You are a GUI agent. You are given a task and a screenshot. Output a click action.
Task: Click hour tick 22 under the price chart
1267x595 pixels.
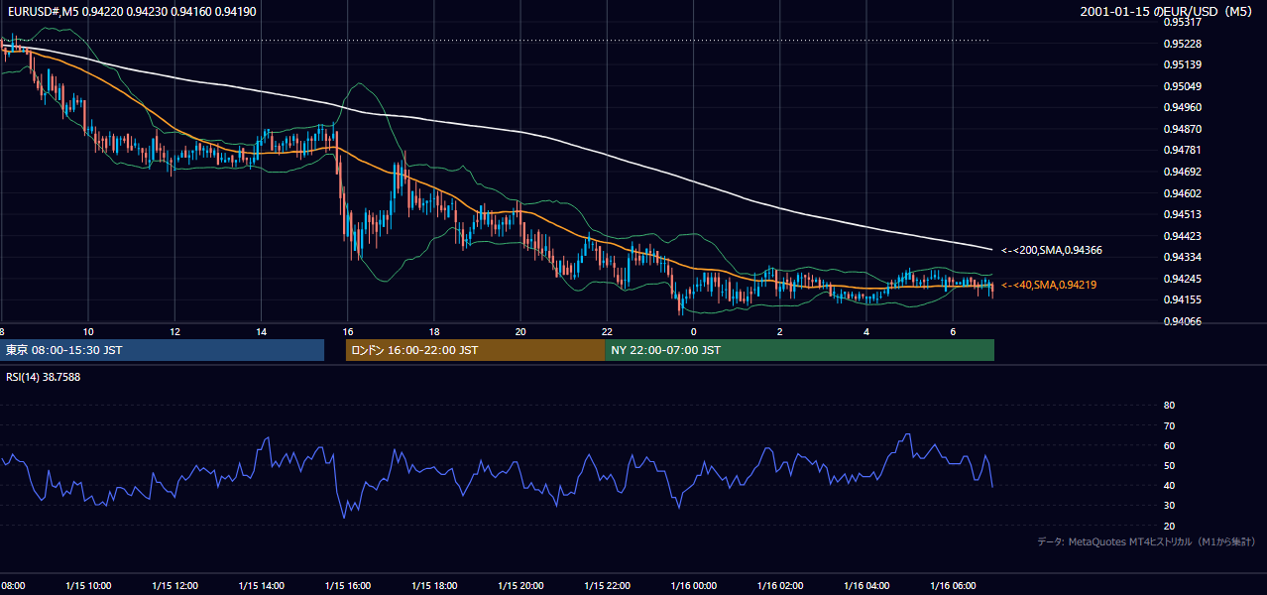[607, 331]
